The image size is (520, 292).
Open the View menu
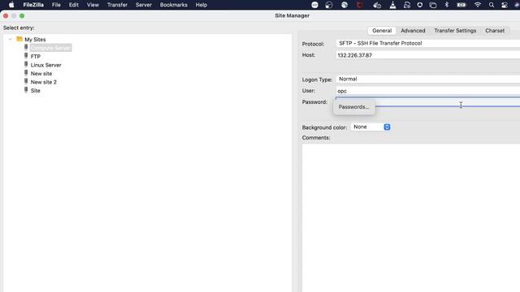93,5
